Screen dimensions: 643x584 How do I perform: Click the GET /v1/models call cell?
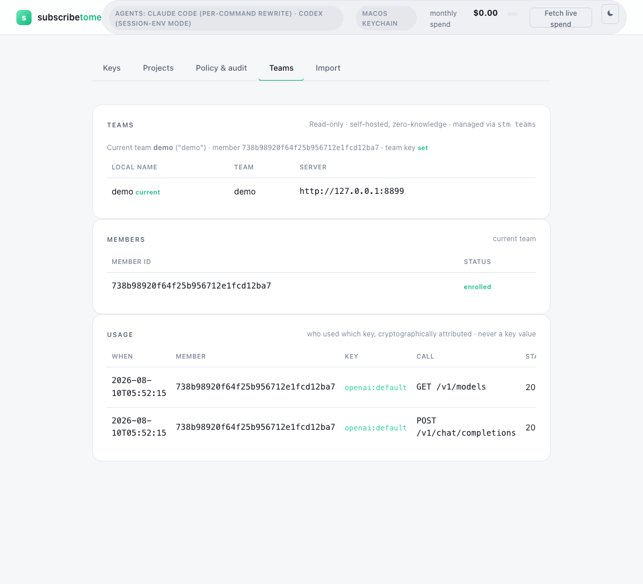451,387
